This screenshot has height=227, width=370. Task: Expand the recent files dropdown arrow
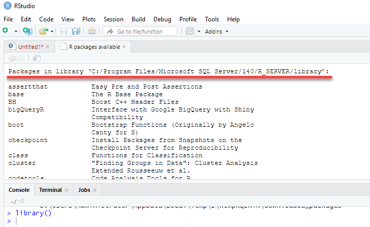click(52, 32)
